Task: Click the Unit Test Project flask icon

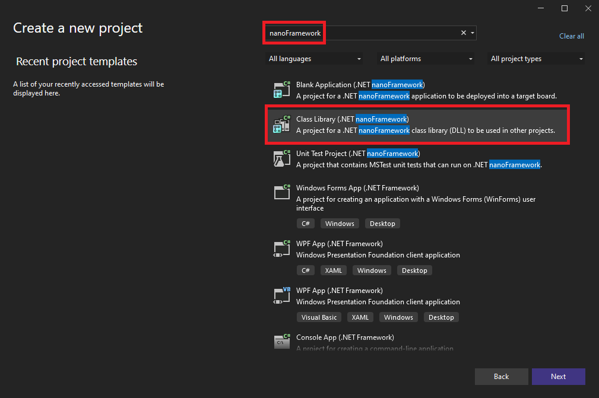Action: (x=281, y=159)
